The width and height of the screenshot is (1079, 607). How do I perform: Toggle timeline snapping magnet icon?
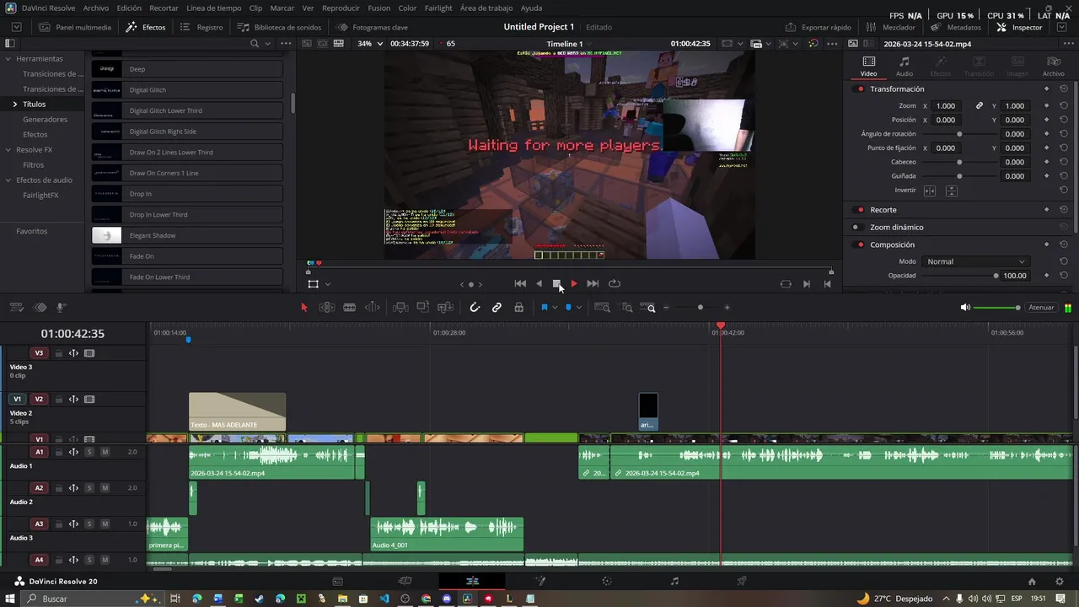point(475,308)
